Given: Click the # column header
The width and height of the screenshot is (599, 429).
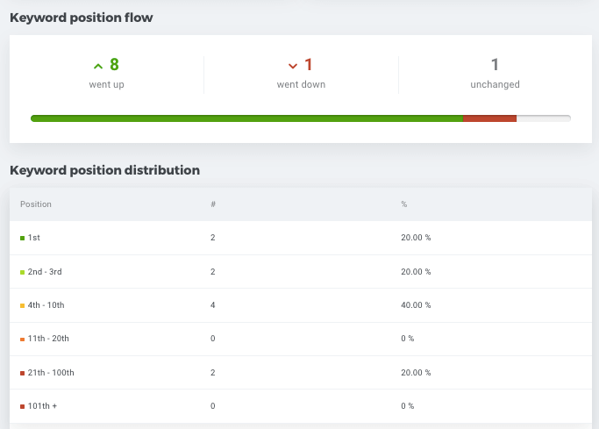Looking at the screenshot, I should pyautogui.click(x=213, y=204).
